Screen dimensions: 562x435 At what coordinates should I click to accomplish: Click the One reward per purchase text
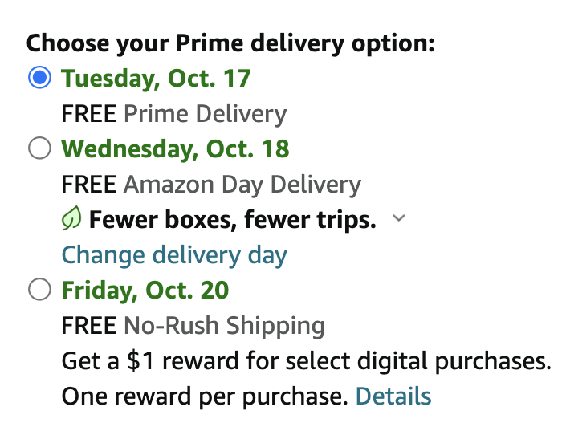coord(205,396)
